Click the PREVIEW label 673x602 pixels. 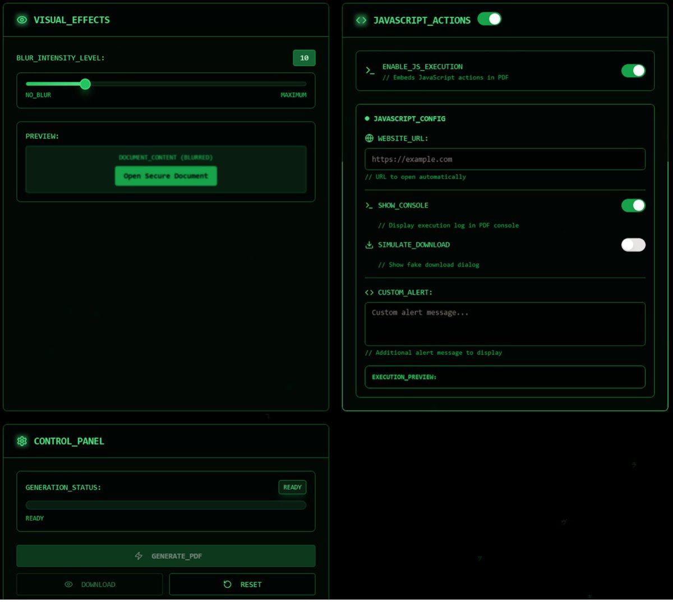point(42,136)
